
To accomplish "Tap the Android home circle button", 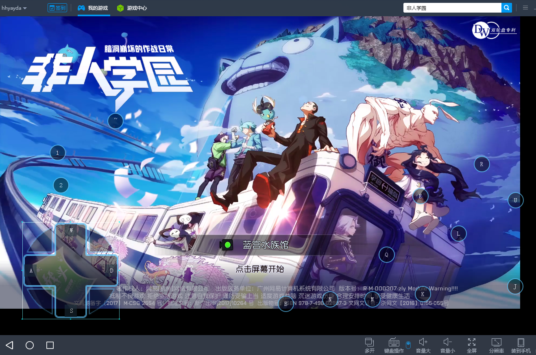I will click(x=30, y=345).
